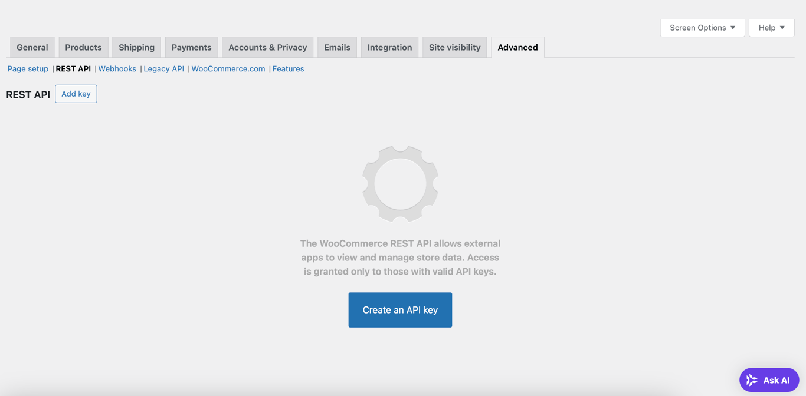Switch to the Payments tab
The height and width of the screenshot is (396, 806).
point(191,47)
